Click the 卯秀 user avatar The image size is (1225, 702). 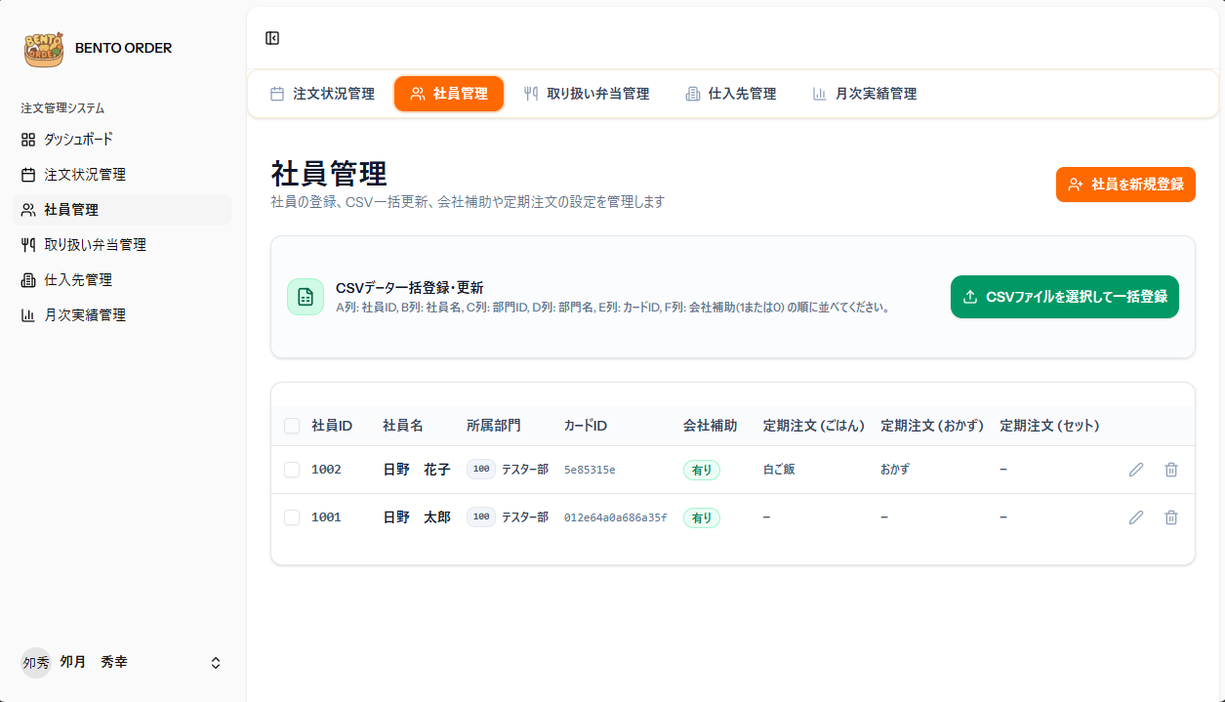point(36,662)
